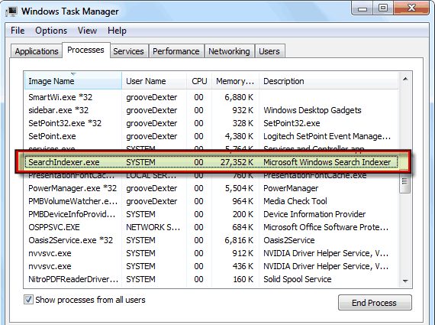Select the SmartWi.exe *32 process
This screenshot has width=435, height=325.
(211, 97)
